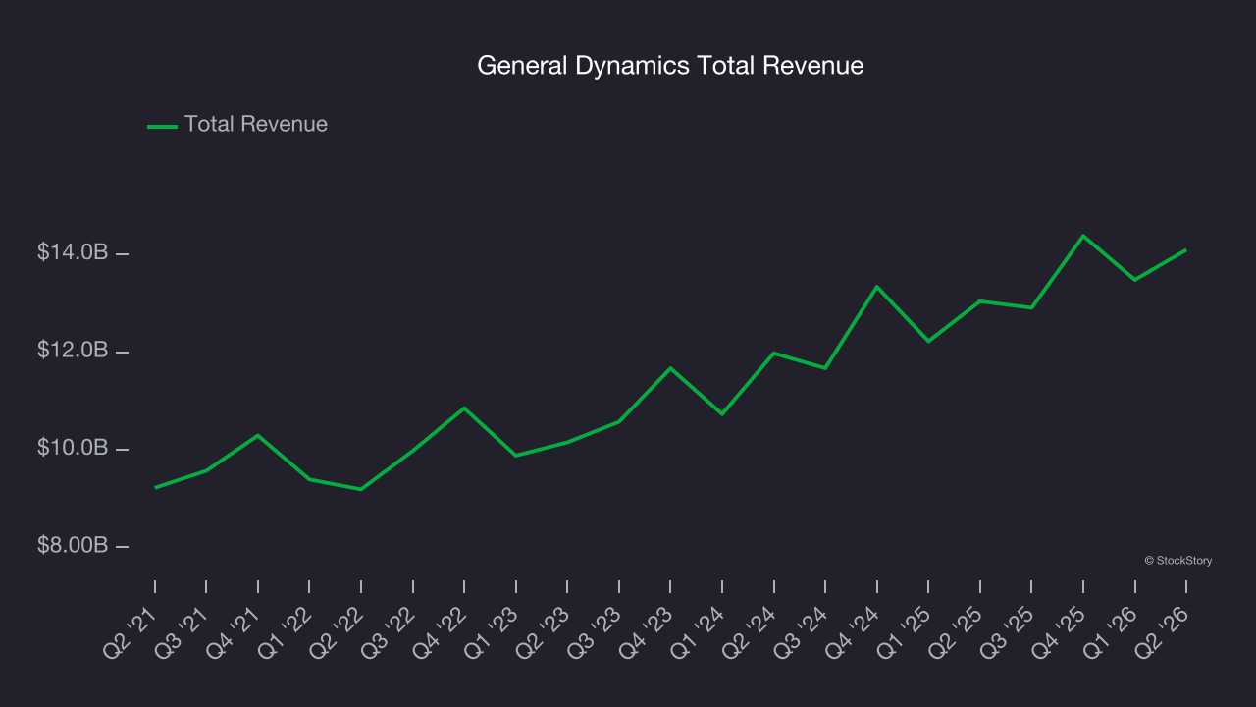Screen dimensions: 1256x707
Task: Click the chart title 'General Dynamics Total Revenue'
Action: coord(670,66)
